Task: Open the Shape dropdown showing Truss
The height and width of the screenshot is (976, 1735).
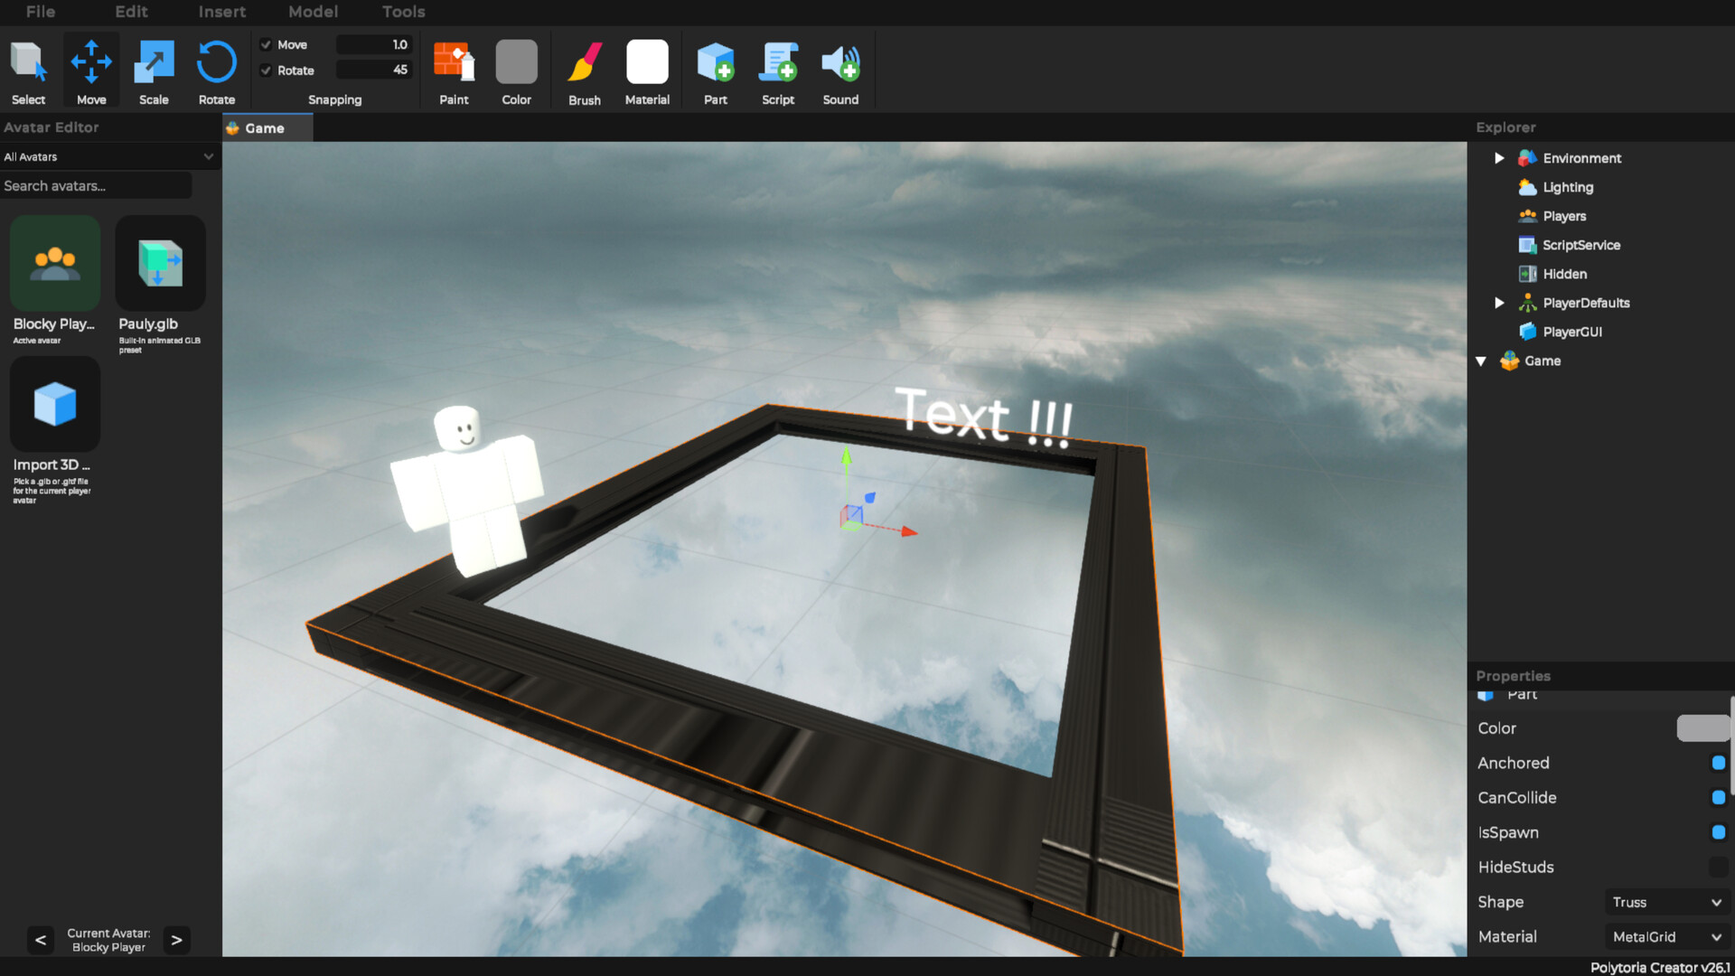Action: (x=1667, y=902)
